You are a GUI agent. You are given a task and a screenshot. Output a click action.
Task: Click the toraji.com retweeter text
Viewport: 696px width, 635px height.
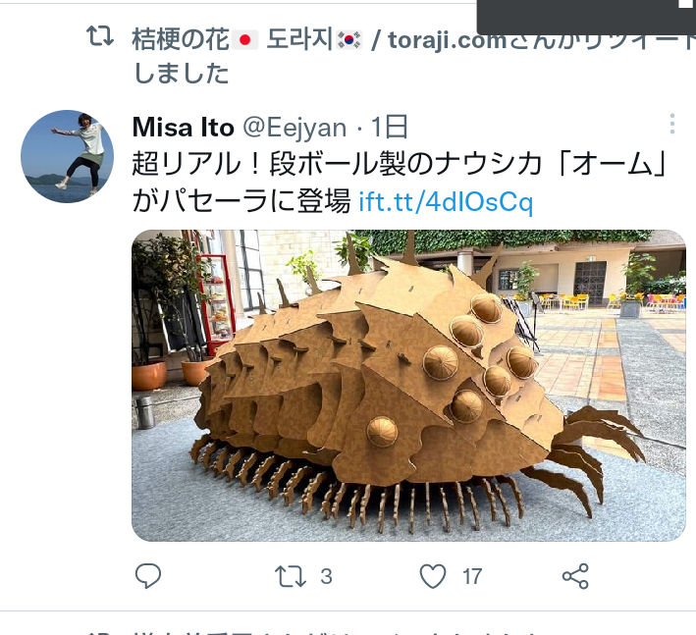pyautogui.click(x=447, y=40)
